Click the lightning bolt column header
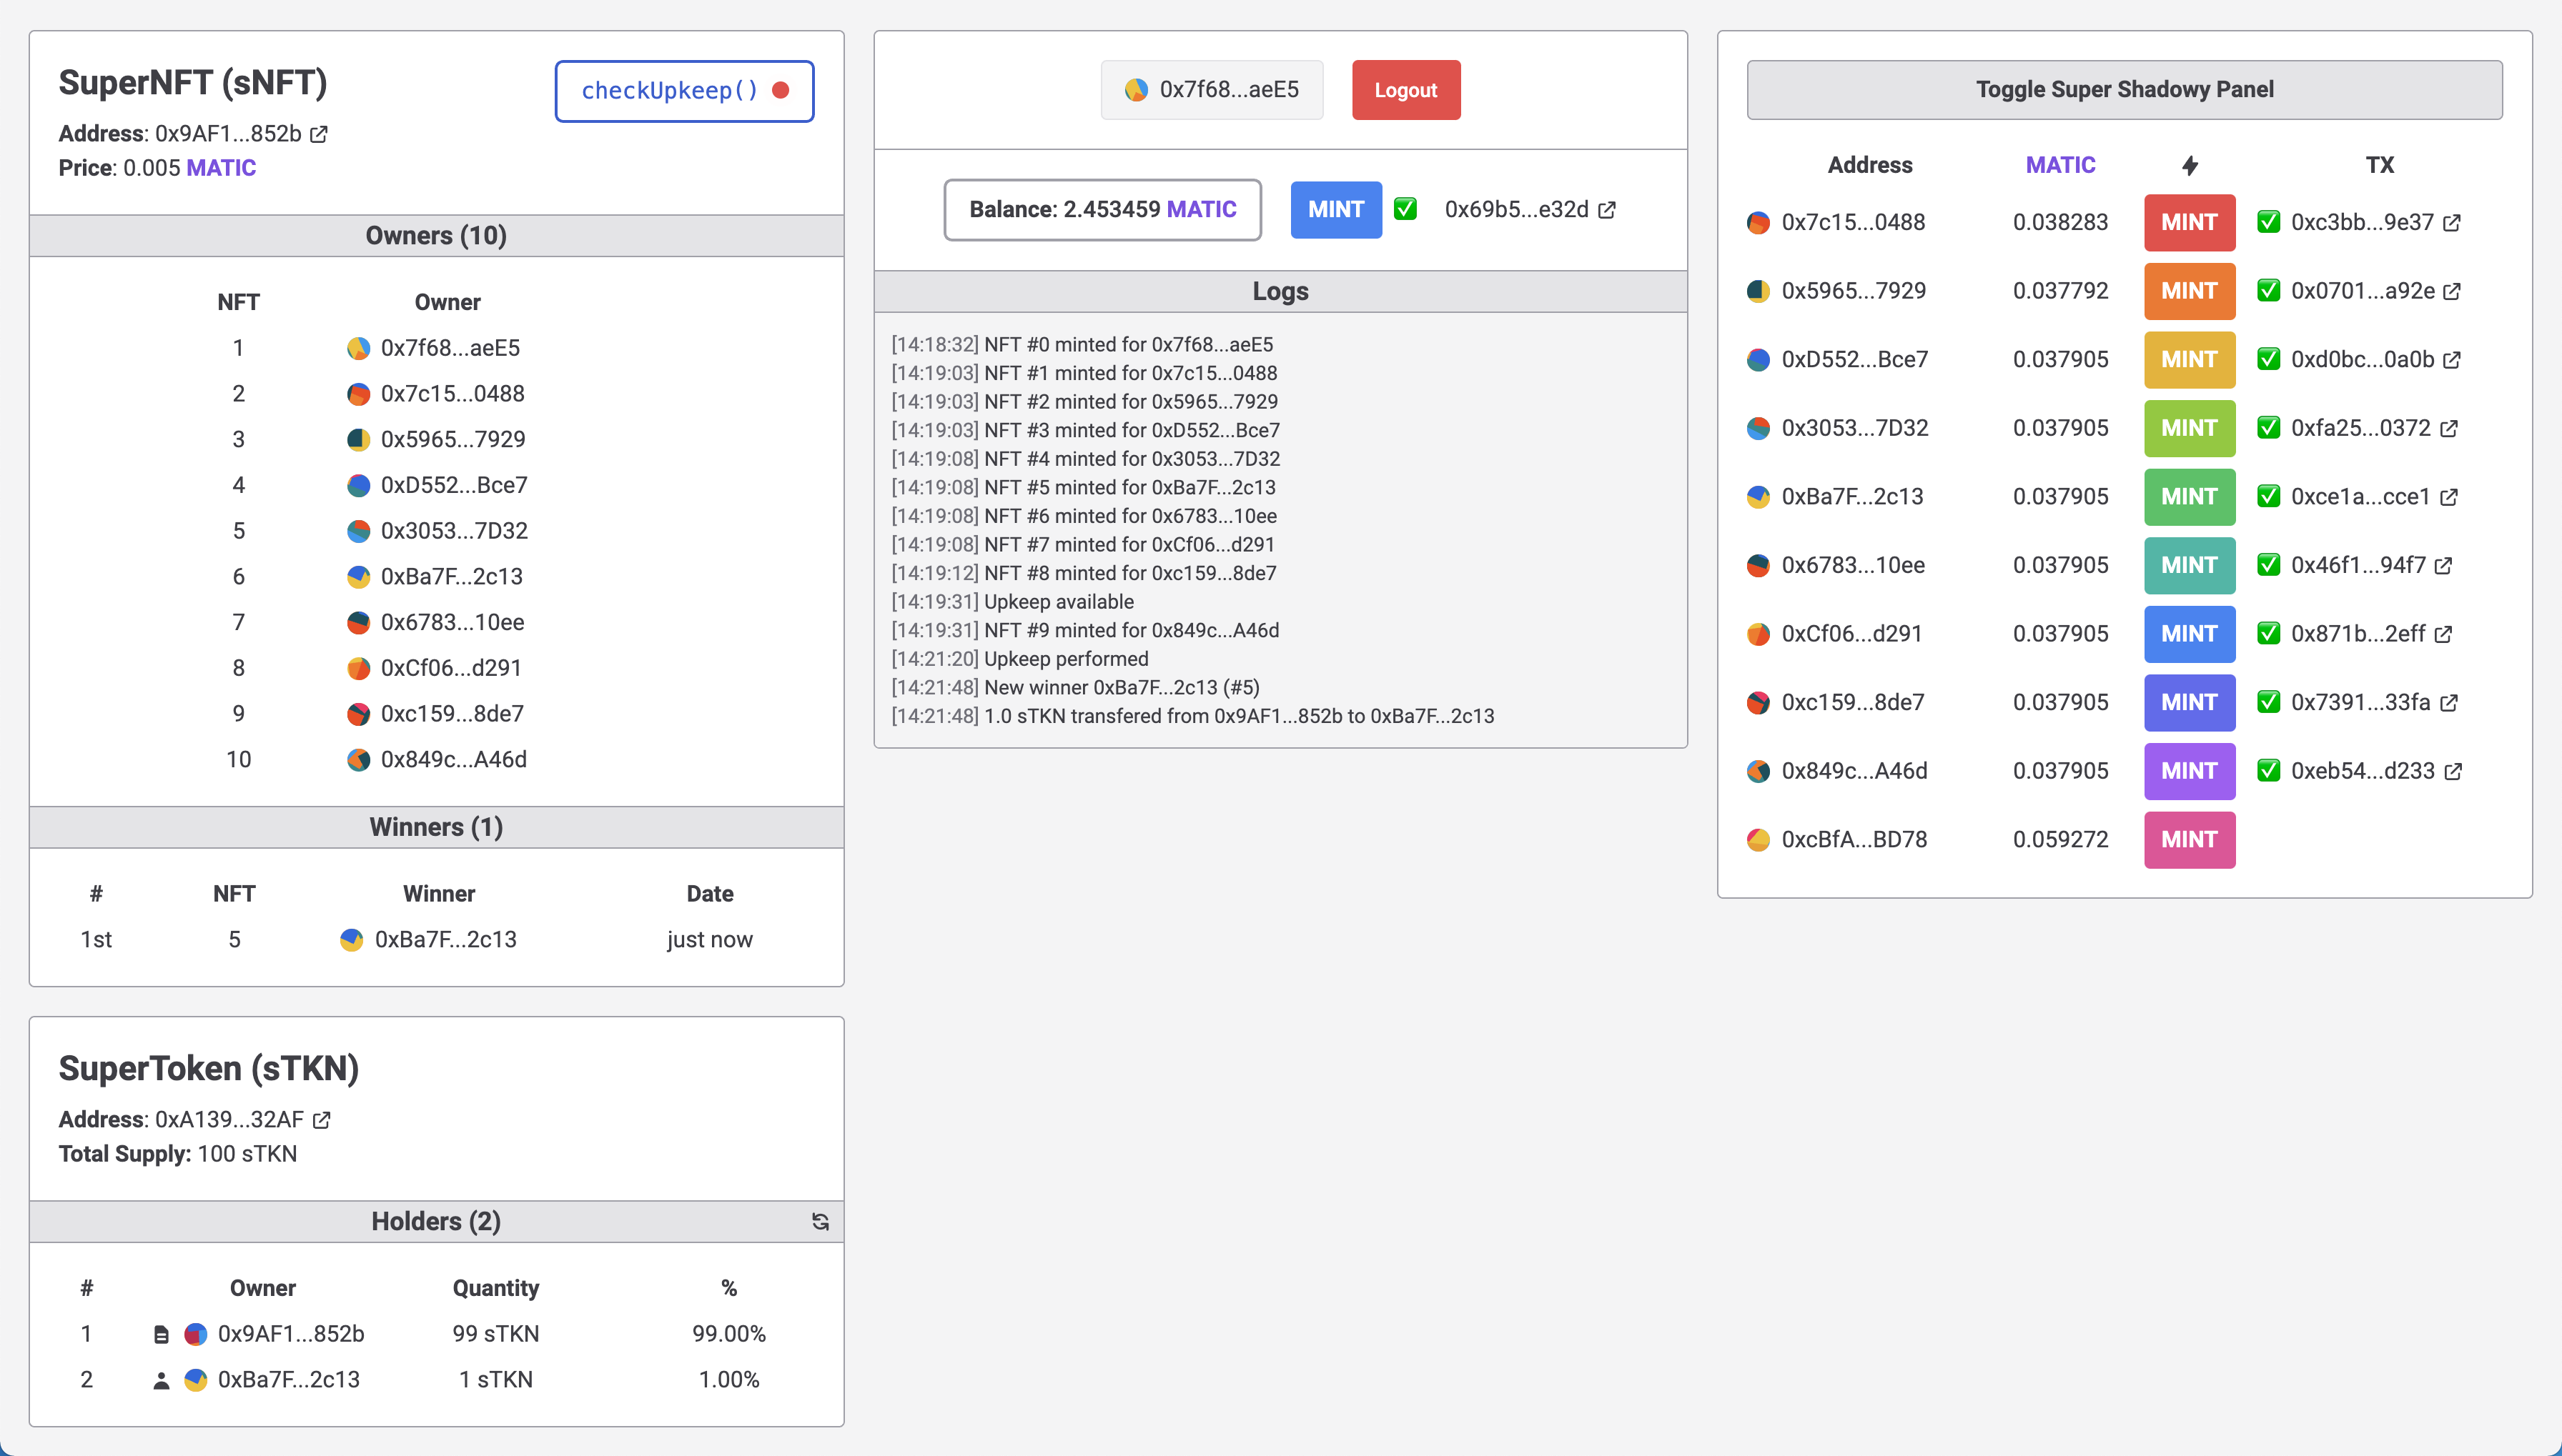This screenshot has height=1456, width=2562. (2190, 165)
